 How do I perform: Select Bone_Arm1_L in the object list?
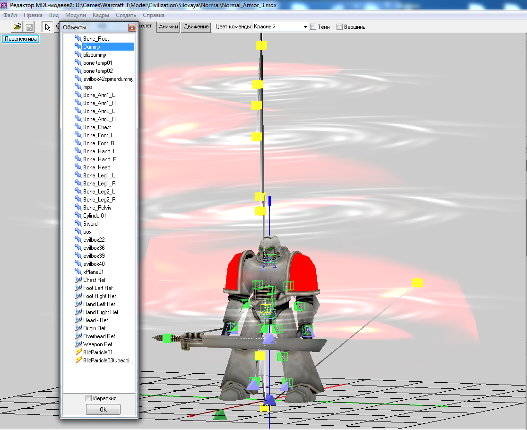pos(99,95)
